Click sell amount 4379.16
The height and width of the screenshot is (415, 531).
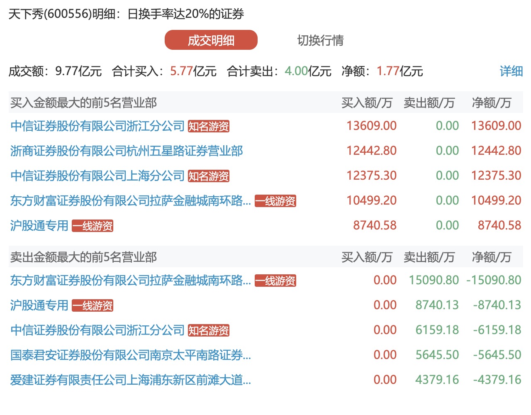(x=437, y=380)
